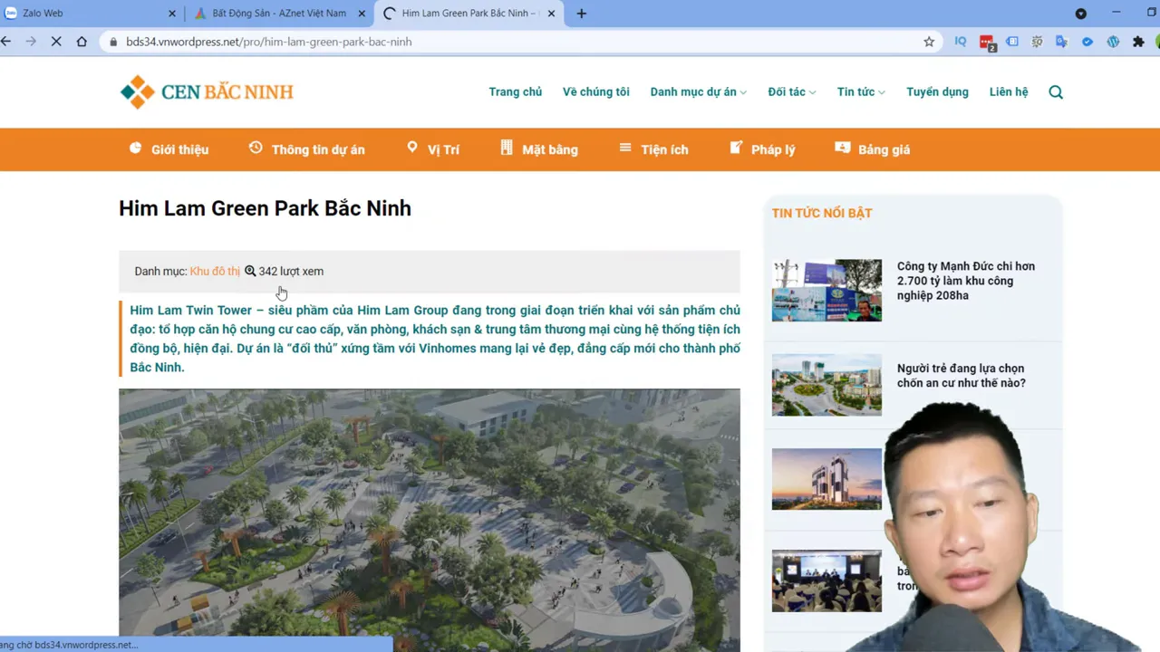
Task: Open the Google Translate extension
Action: click(x=1062, y=42)
